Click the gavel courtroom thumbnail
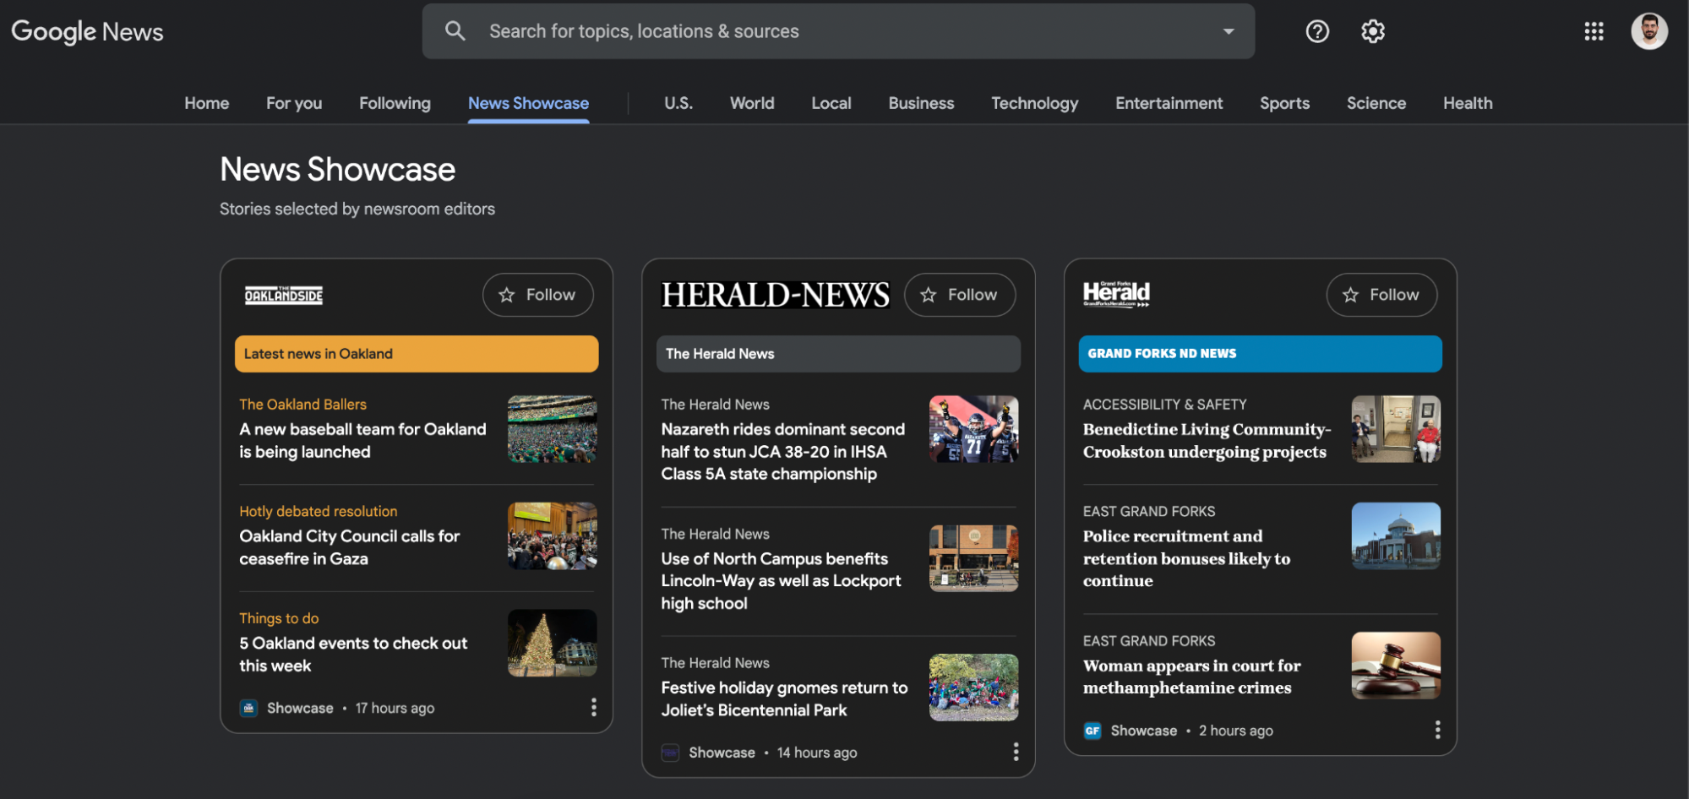Screen dimensions: 1689x799 pyautogui.click(x=1395, y=666)
